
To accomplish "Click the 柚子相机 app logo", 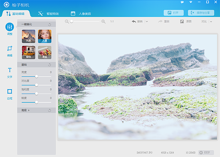I will (x=7, y=5).
